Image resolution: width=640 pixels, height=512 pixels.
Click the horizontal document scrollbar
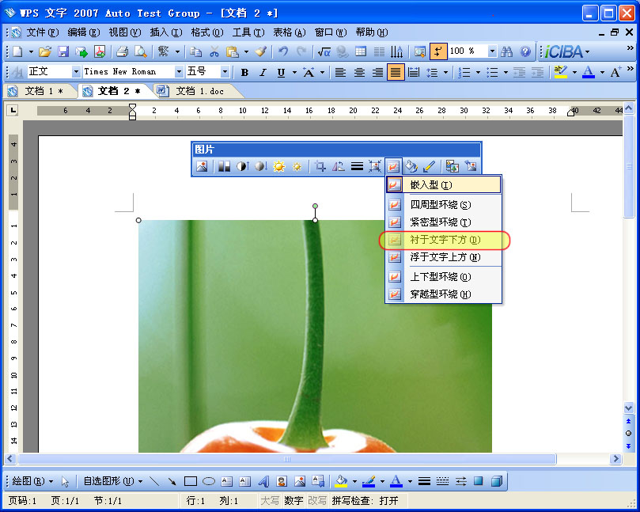[x=285, y=459]
